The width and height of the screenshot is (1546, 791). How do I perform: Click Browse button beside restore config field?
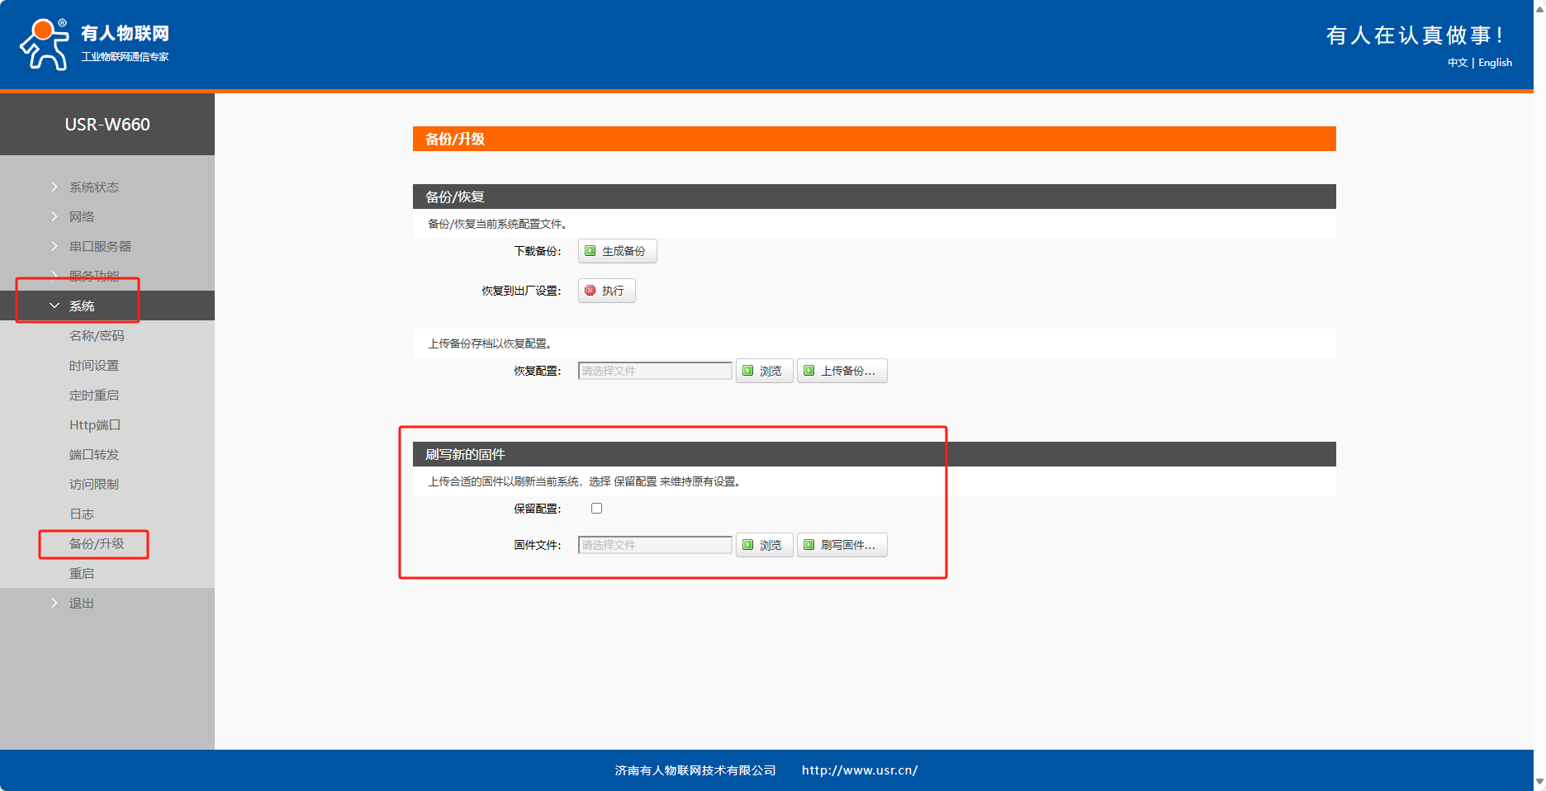pyautogui.click(x=764, y=372)
